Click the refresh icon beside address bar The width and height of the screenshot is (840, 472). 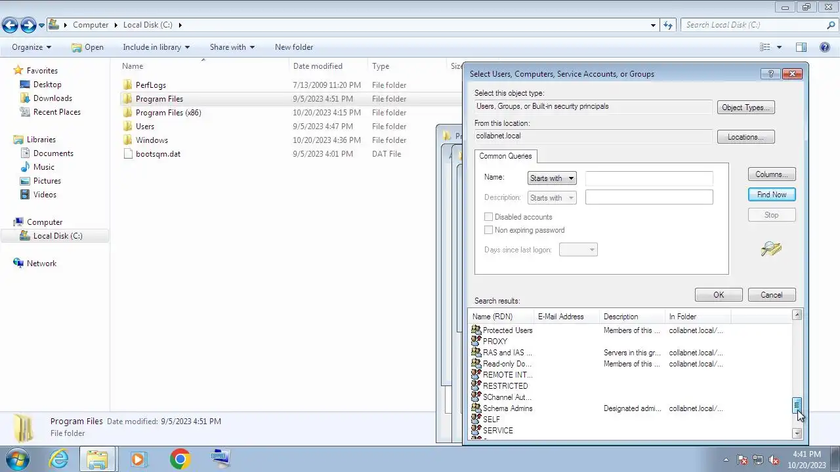pos(668,25)
